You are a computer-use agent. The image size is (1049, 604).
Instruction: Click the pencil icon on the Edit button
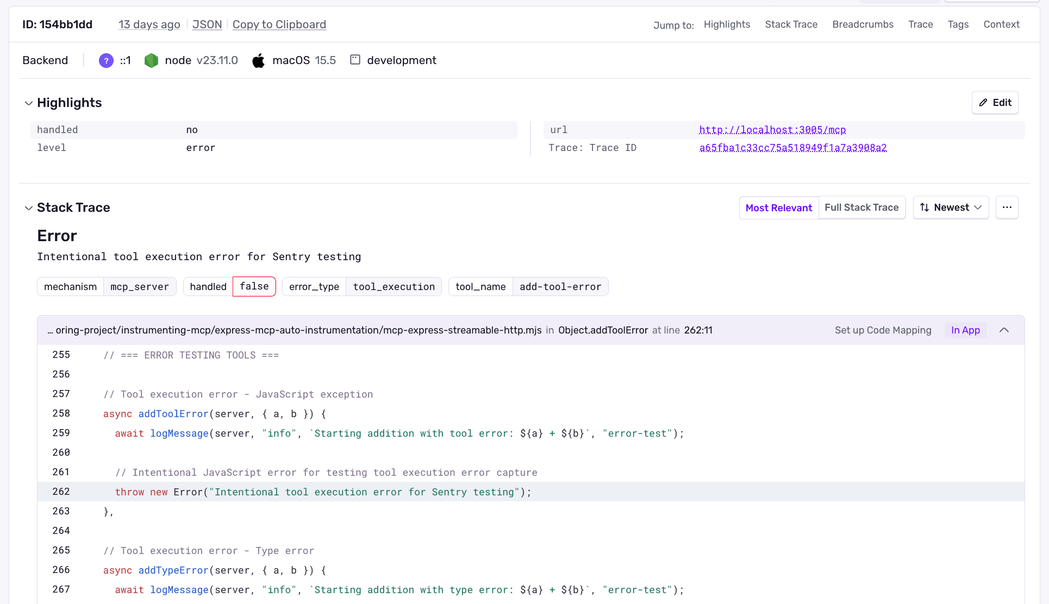[984, 102]
